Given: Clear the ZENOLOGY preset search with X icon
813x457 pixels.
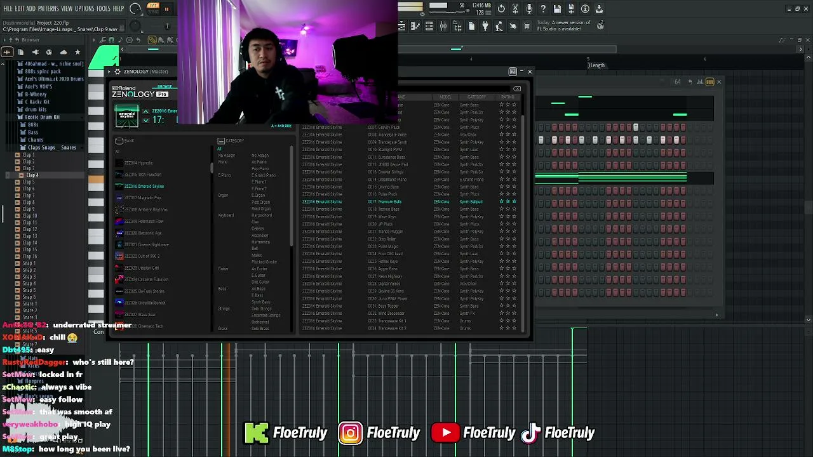Looking at the screenshot, I should point(517,89).
